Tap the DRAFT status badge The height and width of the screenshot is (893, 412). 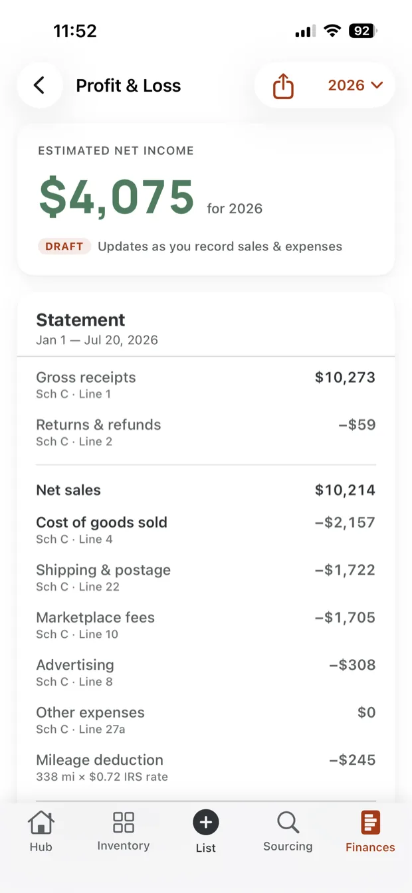point(64,247)
